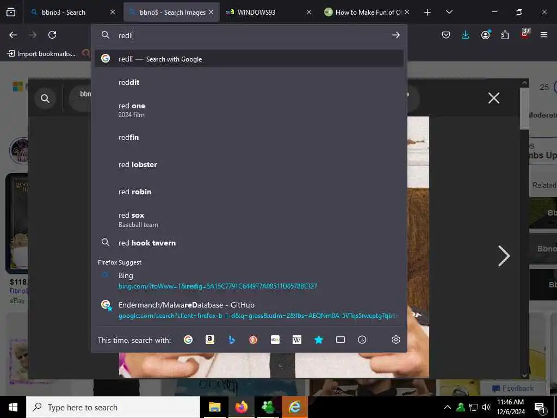Choose the redfin suggestion

coord(249,137)
